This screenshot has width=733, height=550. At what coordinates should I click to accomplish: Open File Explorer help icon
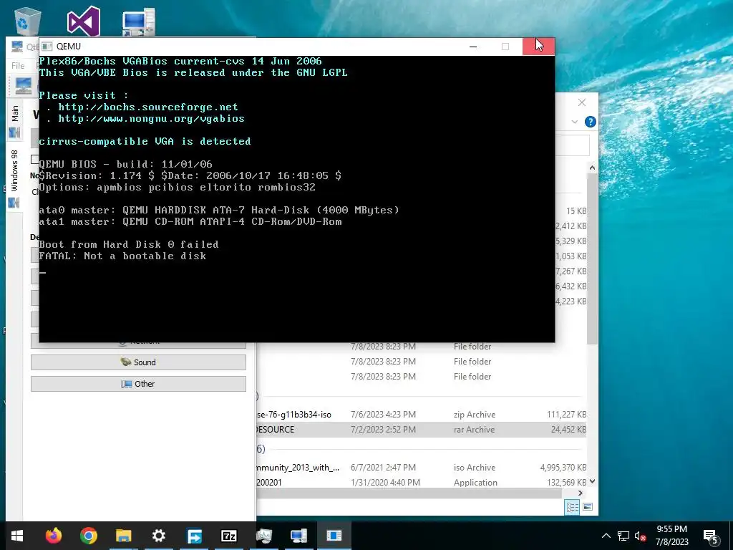coord(591,122)
